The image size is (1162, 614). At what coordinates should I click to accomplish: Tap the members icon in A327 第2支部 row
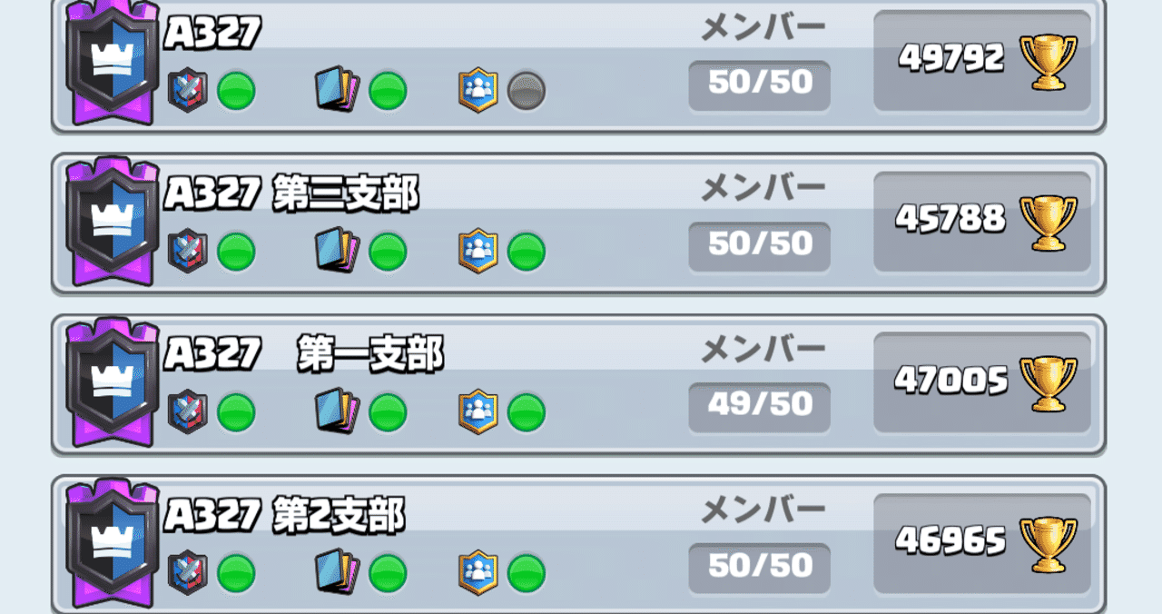pyautogui.click(x=478, y=572)
